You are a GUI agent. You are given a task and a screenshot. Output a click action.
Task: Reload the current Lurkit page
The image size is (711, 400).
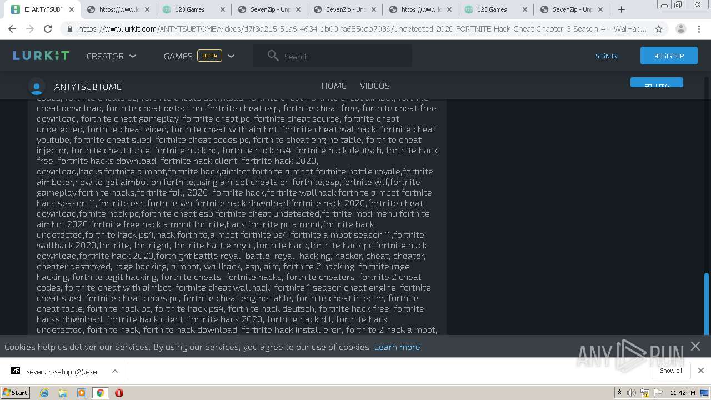coord(48,29)
